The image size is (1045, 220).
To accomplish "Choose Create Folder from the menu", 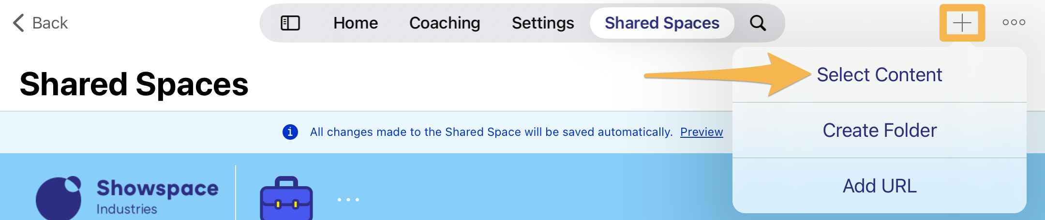I will pyautogui.click(x=879, y=131).
